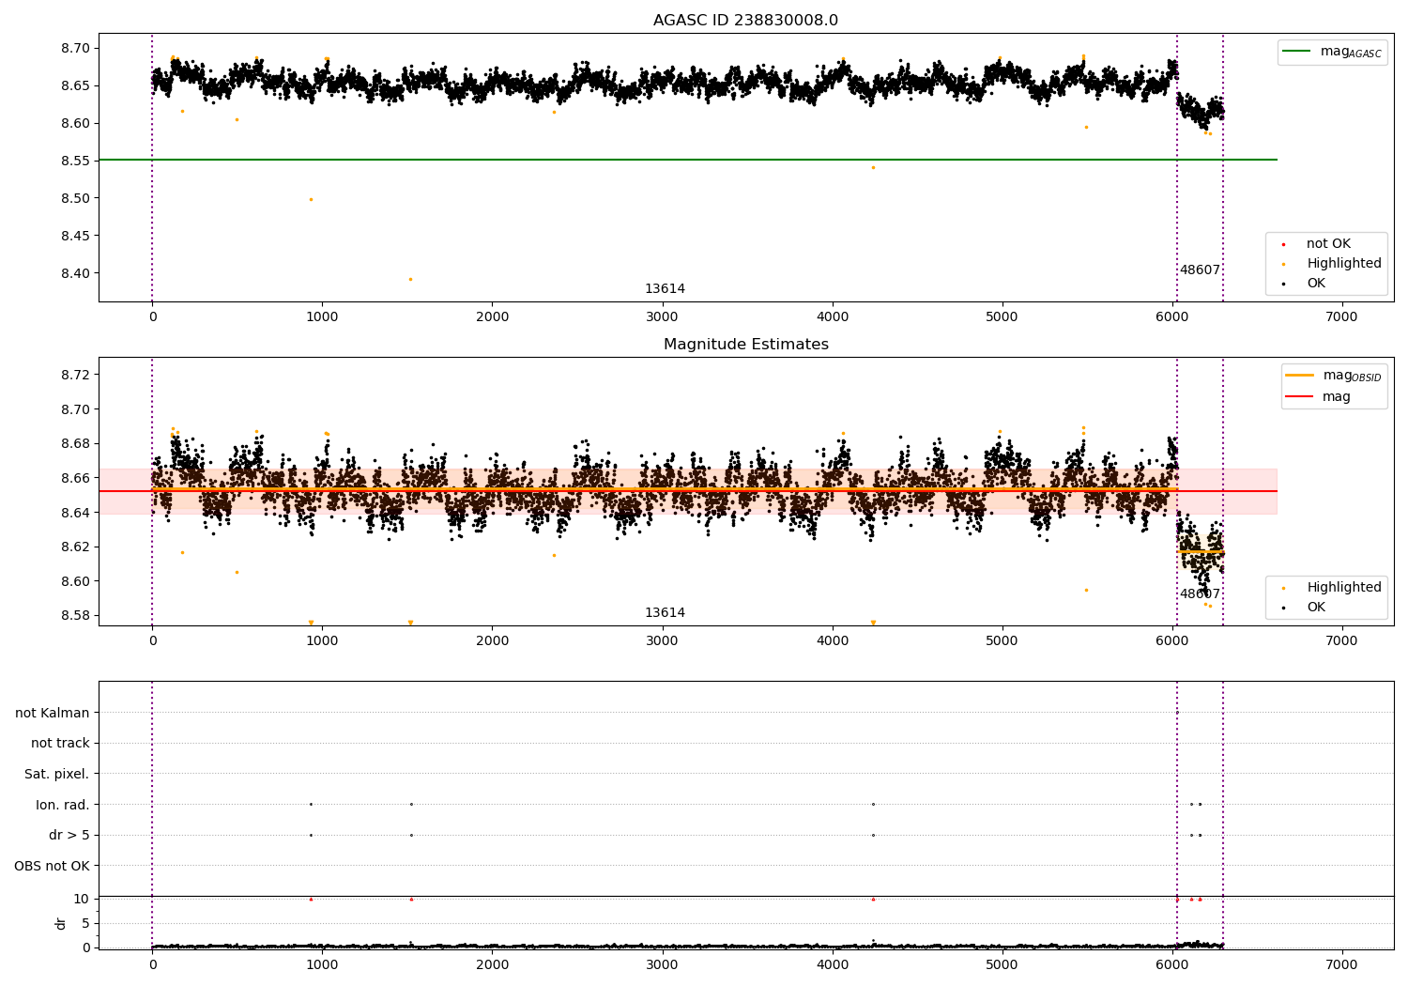
Task: Select the 'not Kalman' axis label
Action: (x=53, y=714)
